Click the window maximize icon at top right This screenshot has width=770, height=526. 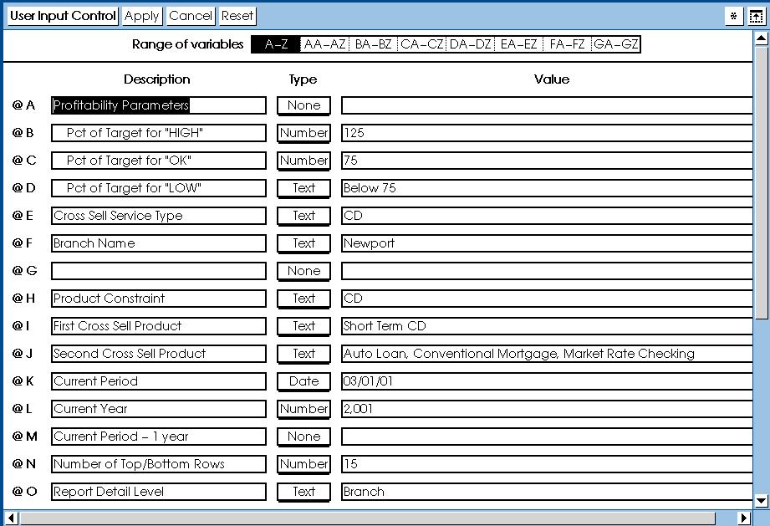click(x=756, y=16)
